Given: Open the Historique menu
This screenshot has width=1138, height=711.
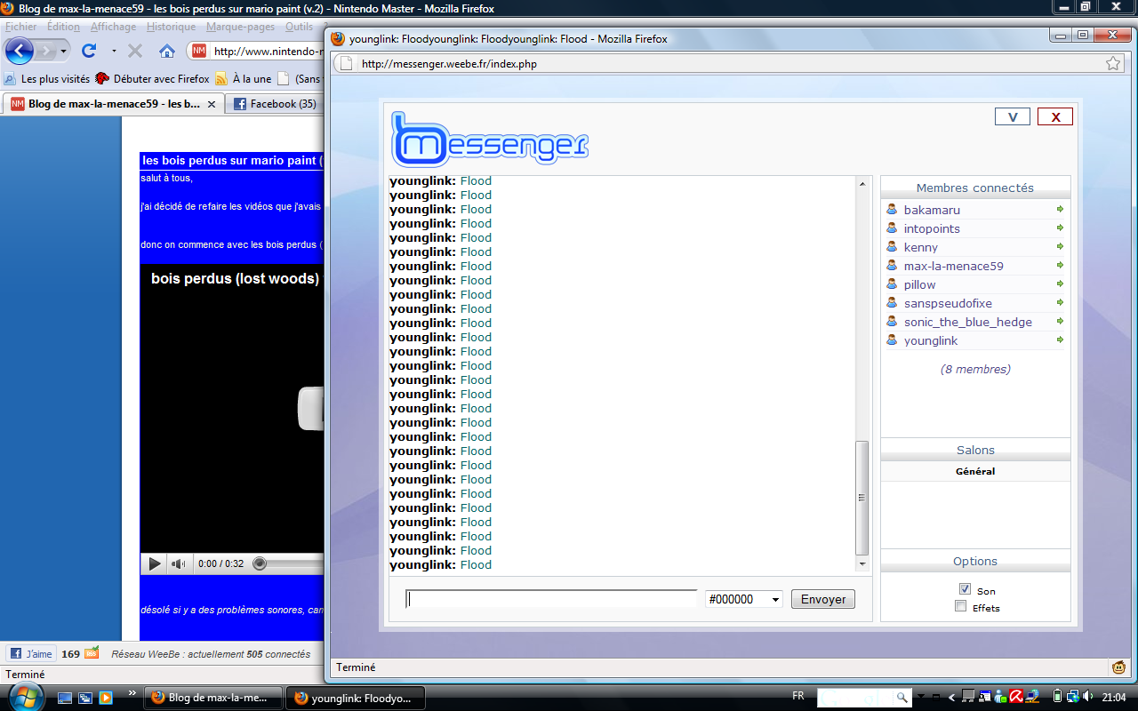Looking at the screenshot, I should click(171, 27).
